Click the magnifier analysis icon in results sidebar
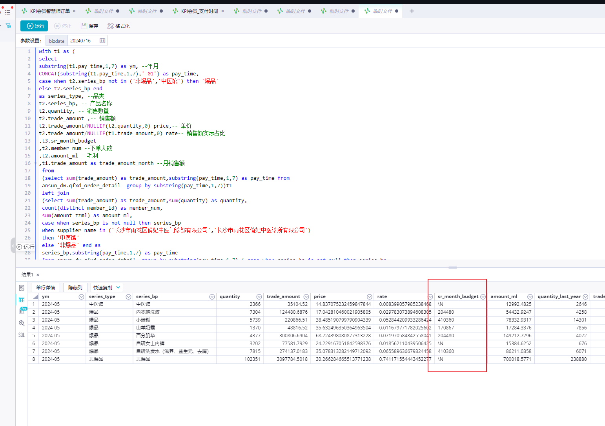605x426 pixels. pos(22,323)
